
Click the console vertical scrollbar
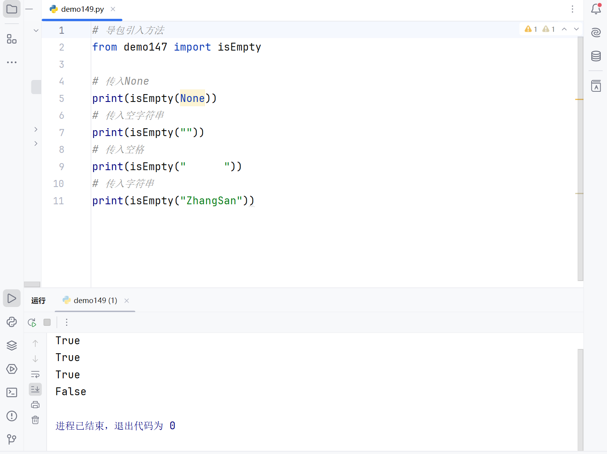580,400
